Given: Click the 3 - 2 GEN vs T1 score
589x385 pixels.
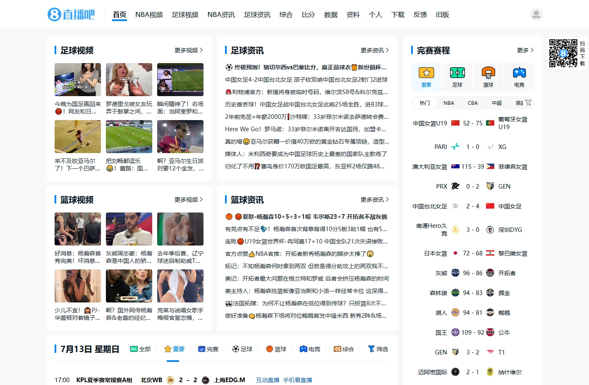Looking at the screenshot, I should [473, 352].
